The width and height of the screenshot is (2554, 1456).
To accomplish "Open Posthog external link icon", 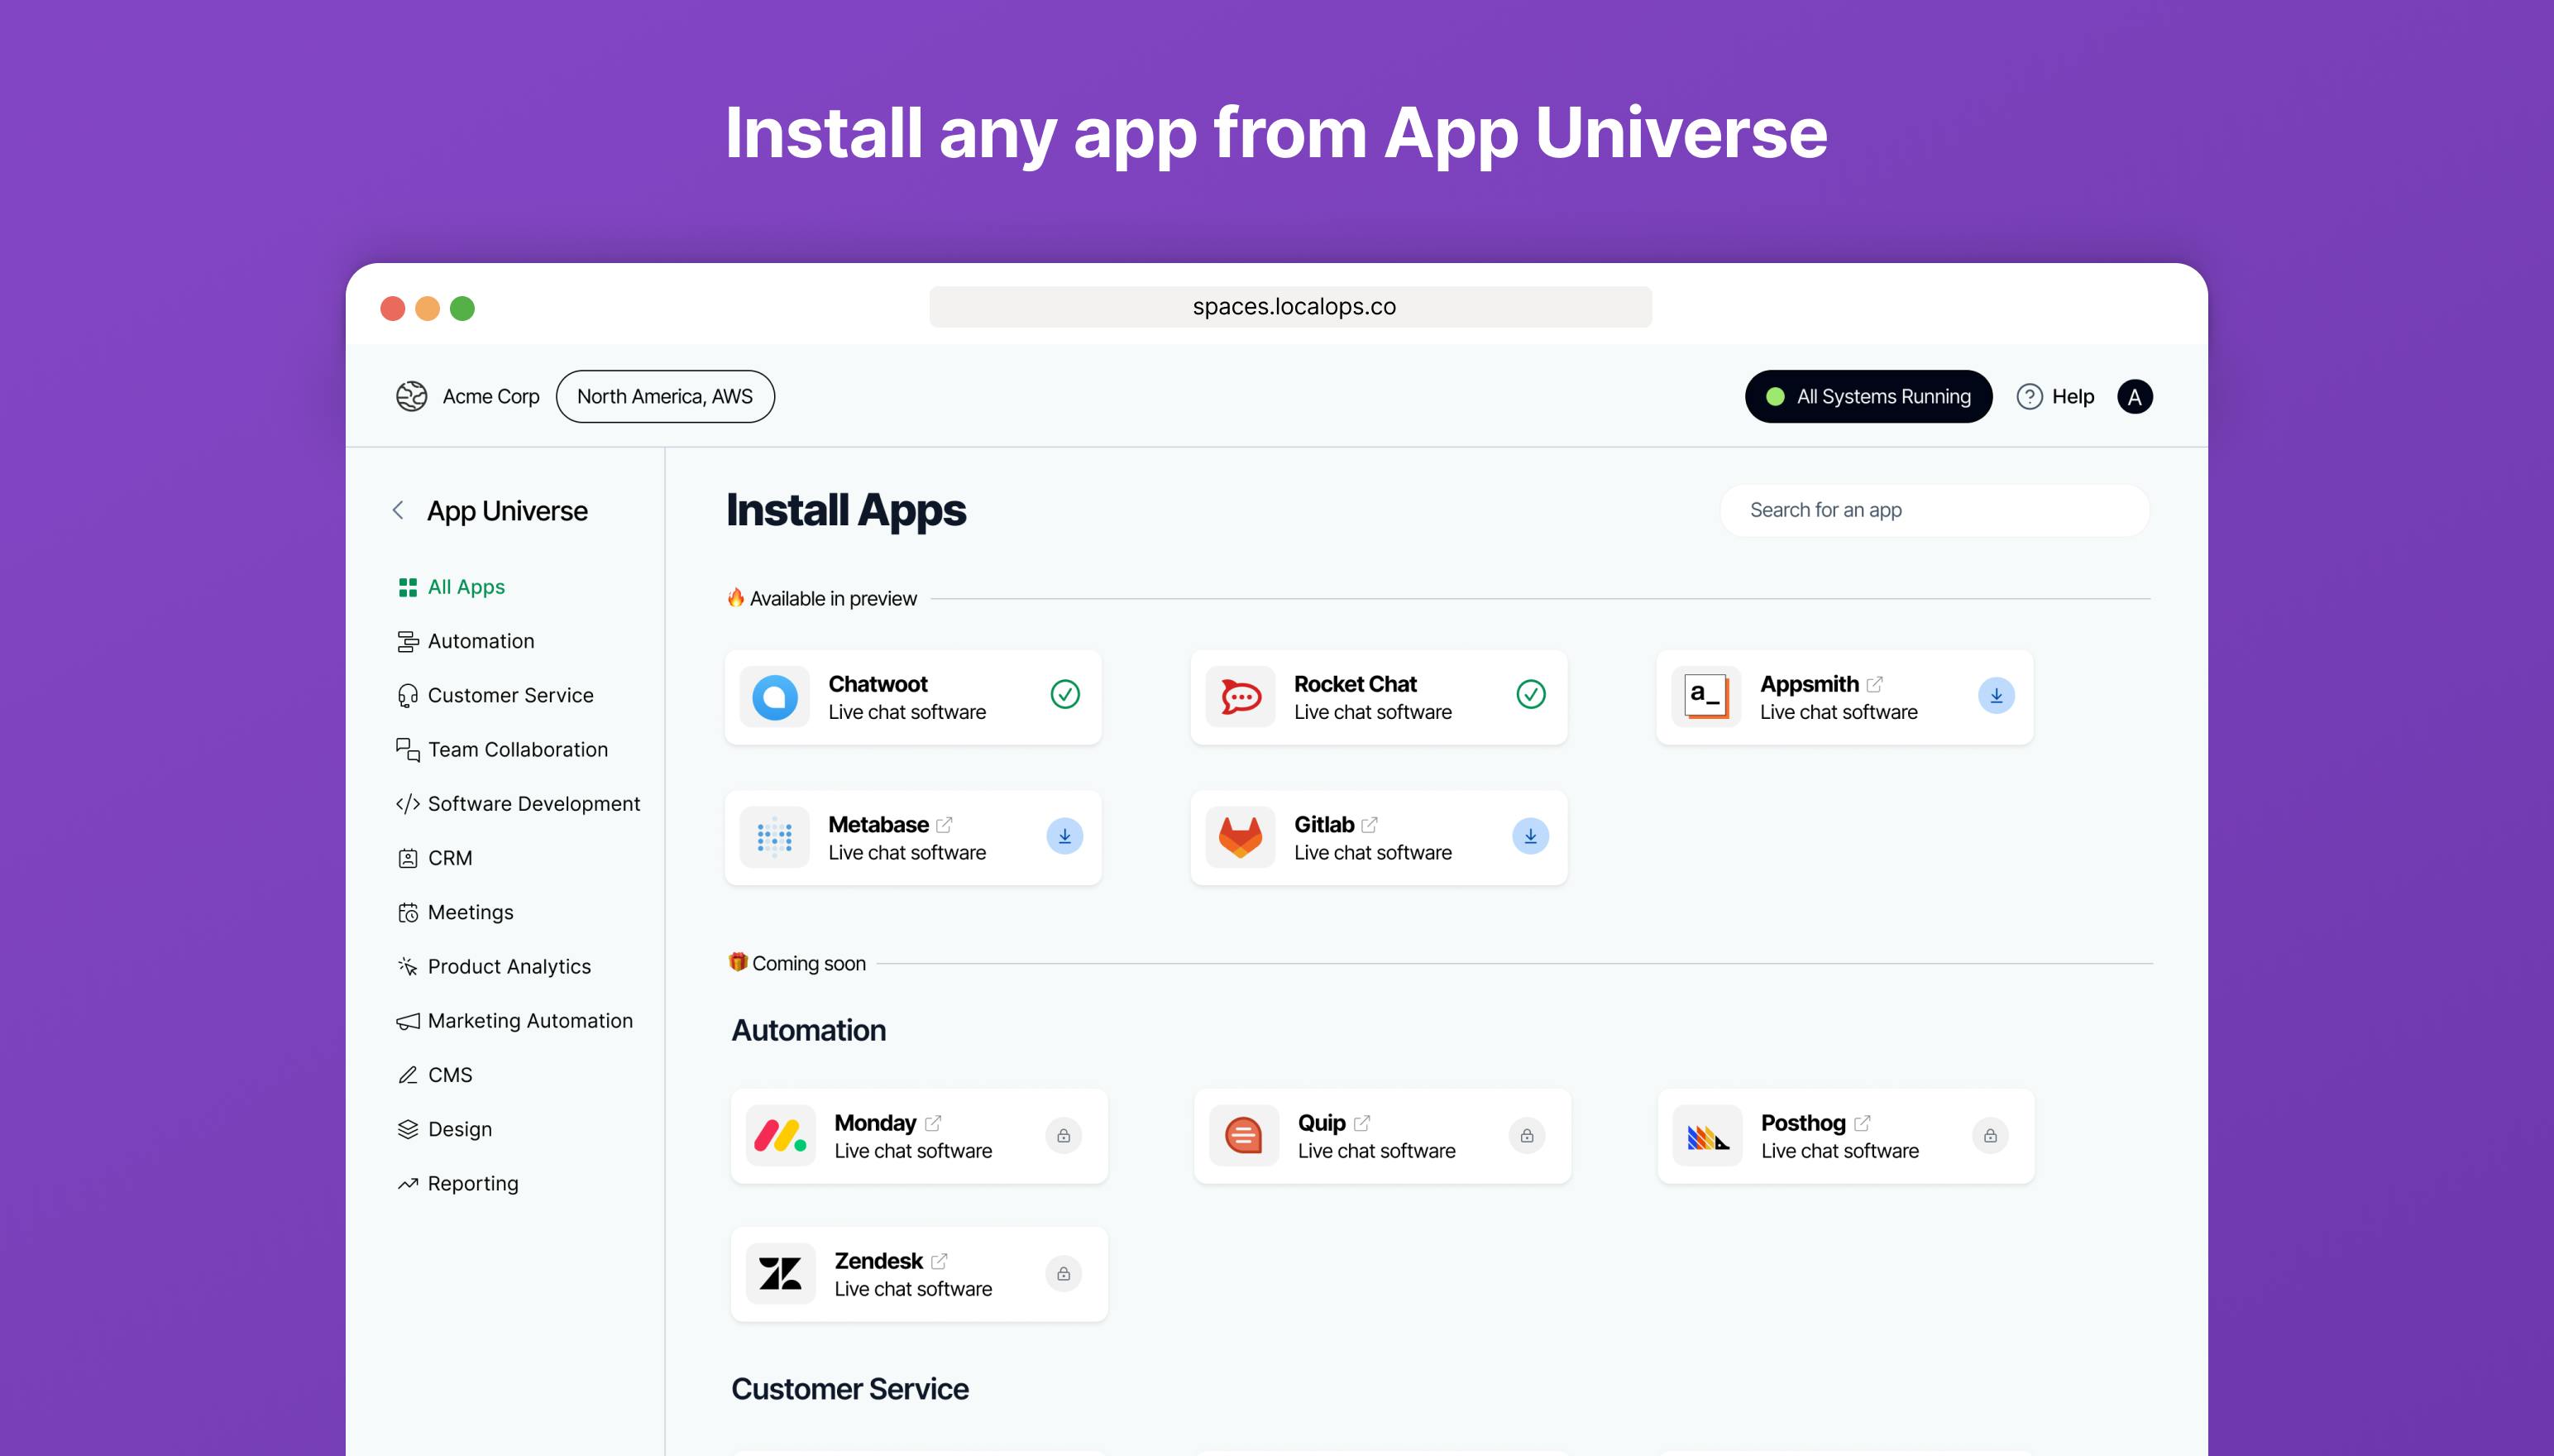I will (x=1863, y=1123).
